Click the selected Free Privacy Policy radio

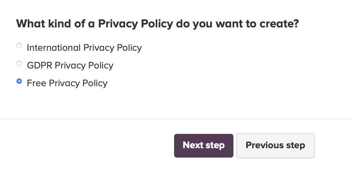coord(19,81)
